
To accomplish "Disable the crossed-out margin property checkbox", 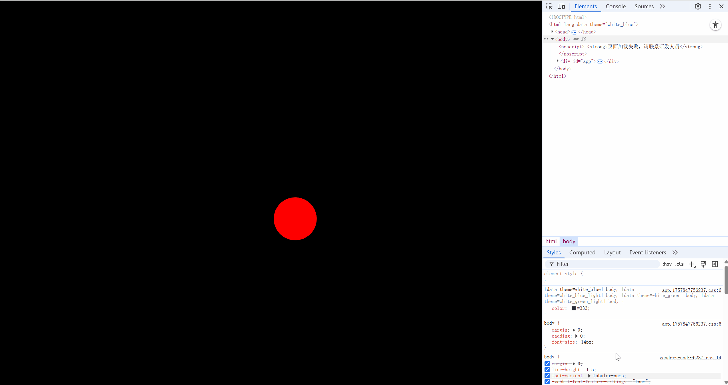I will 547,364.
